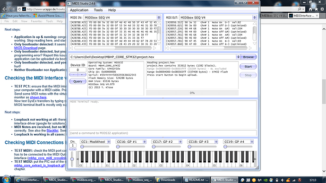Click the keyboard MIDI channel number field
The width and height of the screenshot is (326, 183).
click(73, 146)
